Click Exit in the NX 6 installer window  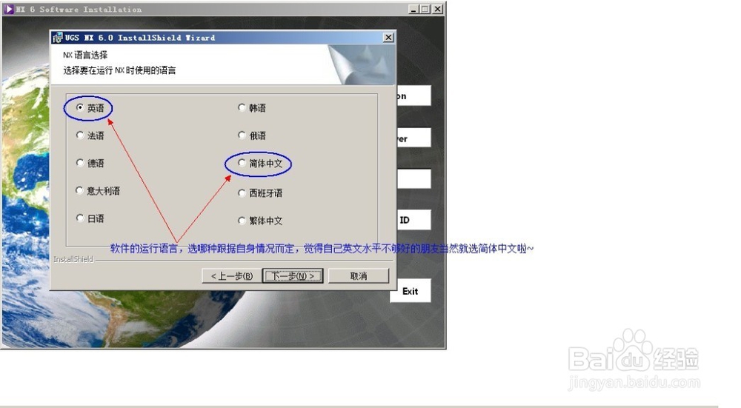411,291
